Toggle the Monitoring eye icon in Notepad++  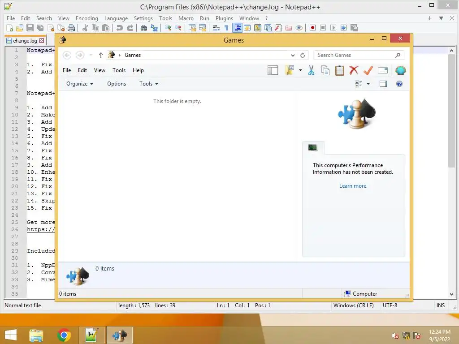pyautogui.click(x=299, y=28)
